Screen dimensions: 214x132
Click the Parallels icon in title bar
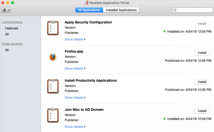[x=86, y=3]
